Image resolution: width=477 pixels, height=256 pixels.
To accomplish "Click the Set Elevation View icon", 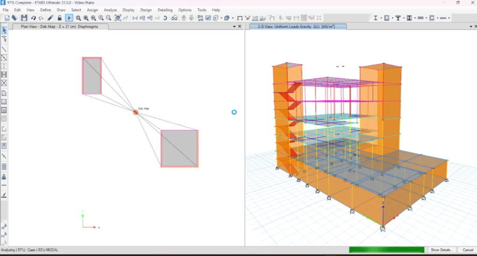I will pos(150,18).
